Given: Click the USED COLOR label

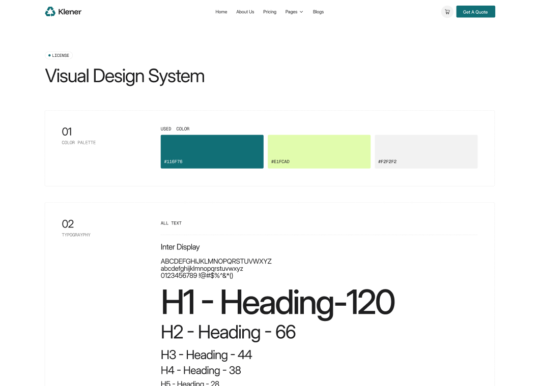Looking at the screenshot, I should tap(175, 129).
